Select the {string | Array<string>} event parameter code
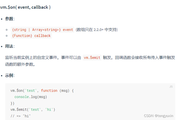This screenshot has width=177, height=120. (x=42, y=30)
